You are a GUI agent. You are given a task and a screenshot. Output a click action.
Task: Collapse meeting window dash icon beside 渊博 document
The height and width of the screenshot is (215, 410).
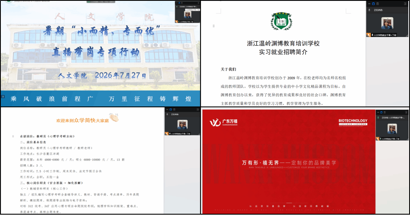point(369,4)
